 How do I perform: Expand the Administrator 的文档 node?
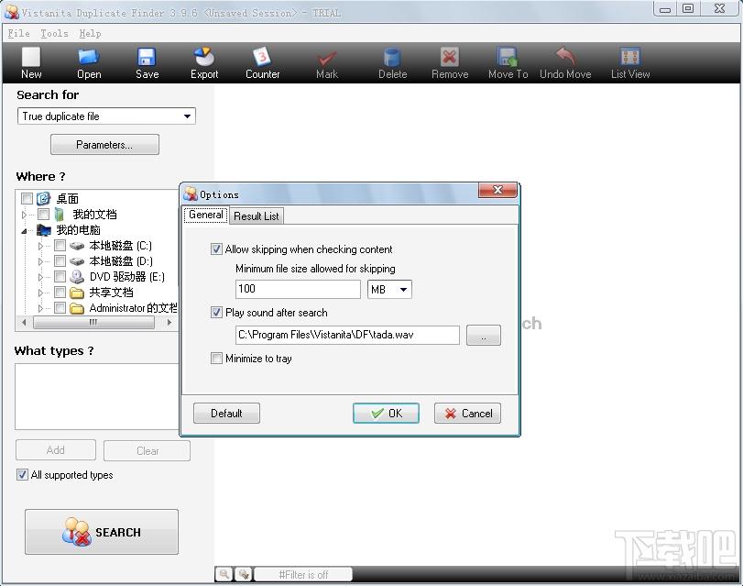point(40,309)
